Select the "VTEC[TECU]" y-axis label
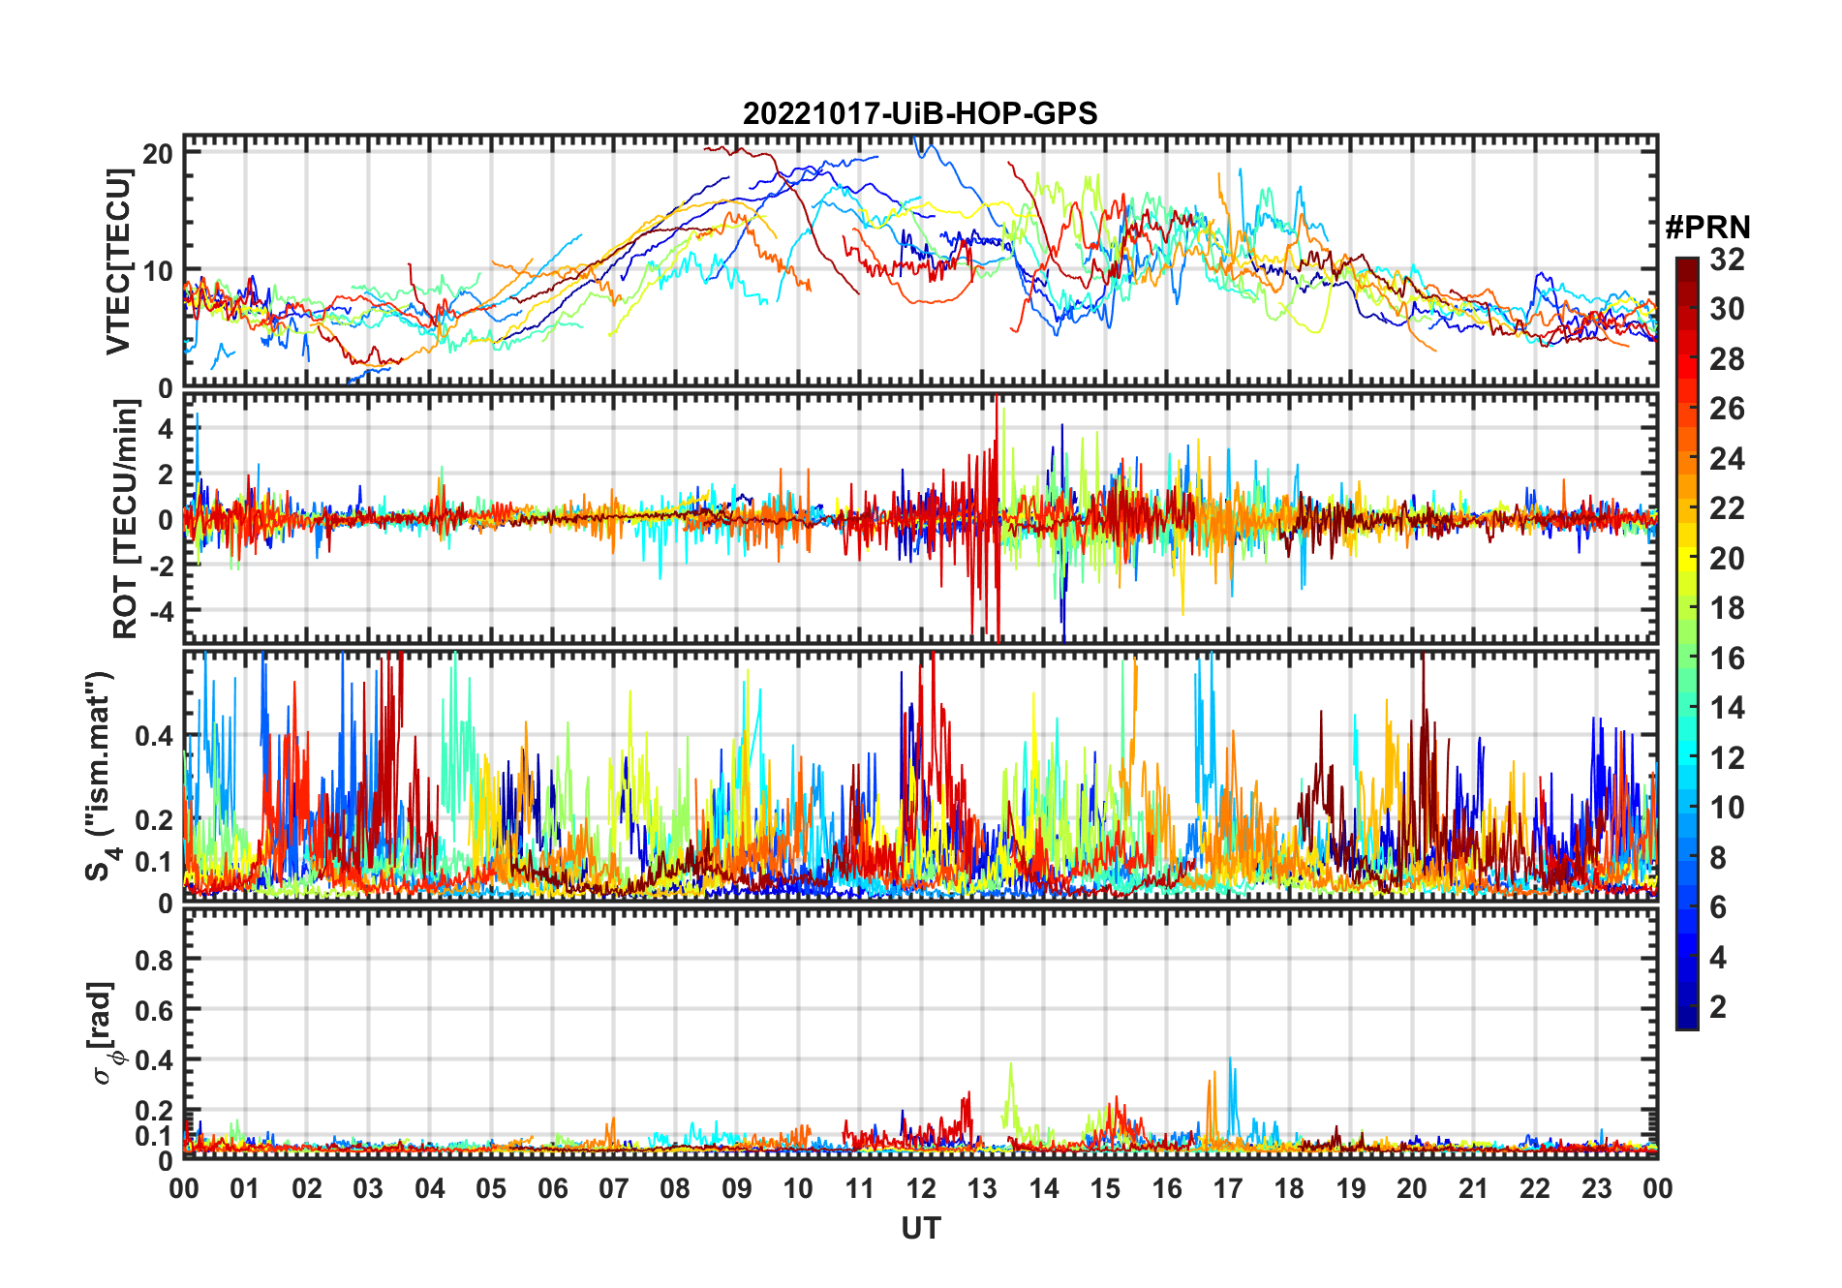Screen dimensions: 1842x1288 coord(118,261)
